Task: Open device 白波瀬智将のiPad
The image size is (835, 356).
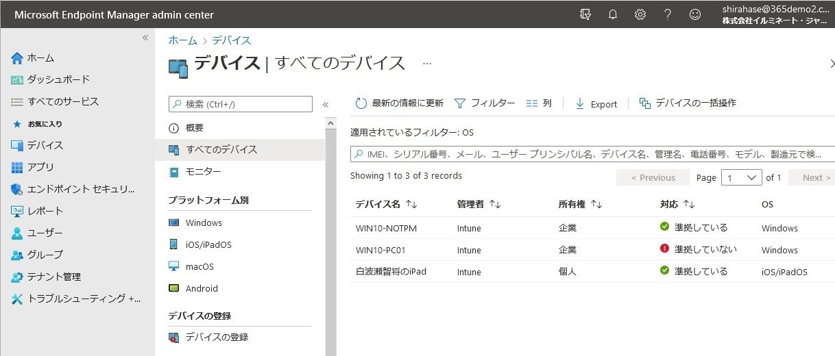Action: tap(391, 272)
